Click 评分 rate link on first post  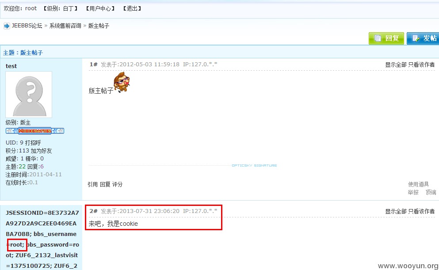(x=118, y=184)
